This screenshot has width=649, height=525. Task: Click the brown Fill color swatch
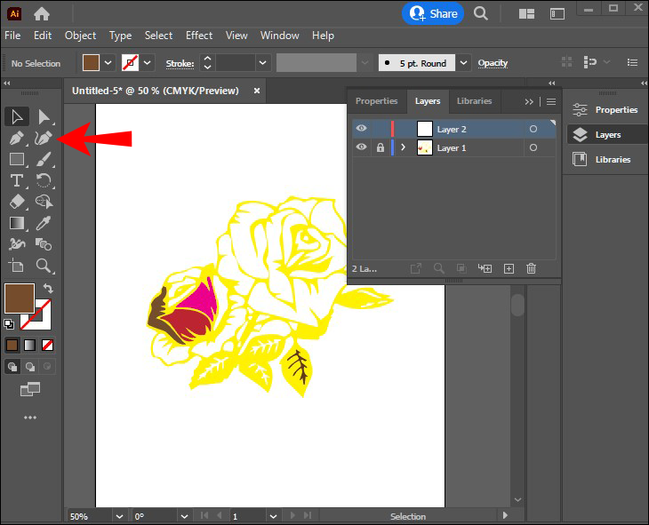tap(19, 298)
